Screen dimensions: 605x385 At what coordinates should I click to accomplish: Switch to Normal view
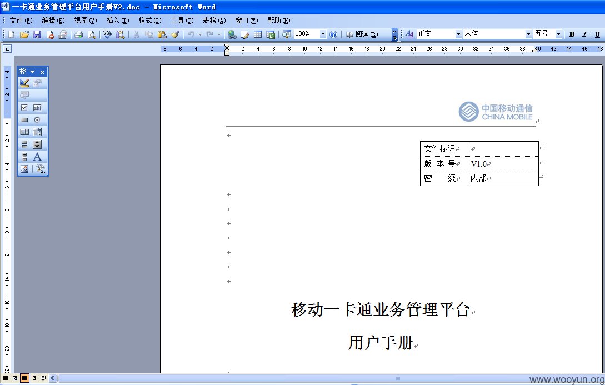(x=6, y=378)
